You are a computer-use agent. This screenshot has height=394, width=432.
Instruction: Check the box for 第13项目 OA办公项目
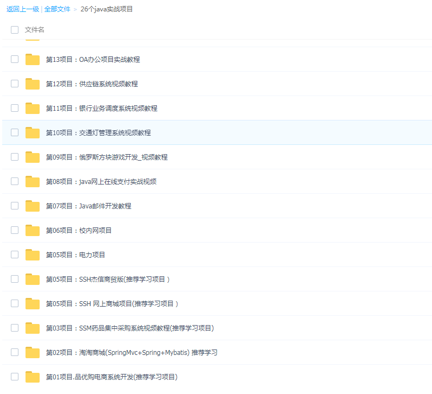click(15, 59)
